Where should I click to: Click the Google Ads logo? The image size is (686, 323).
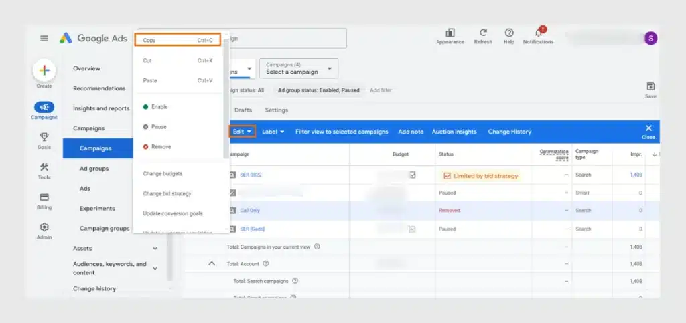pos(93,38)
